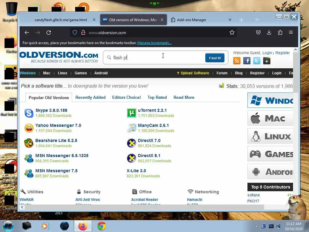The image size is (309, 232).
Task: Open the Manage bookmarks link
Action: tap(154, 43)
